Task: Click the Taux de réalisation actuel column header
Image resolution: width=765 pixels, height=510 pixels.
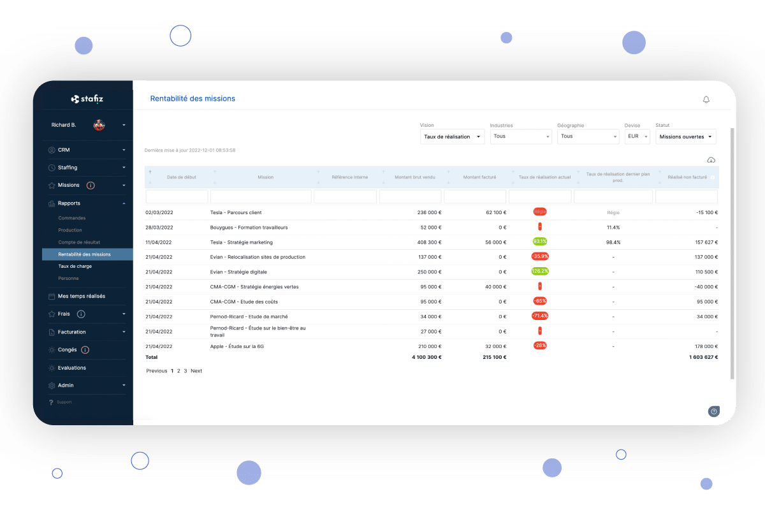Action: [x=545, y=177]
